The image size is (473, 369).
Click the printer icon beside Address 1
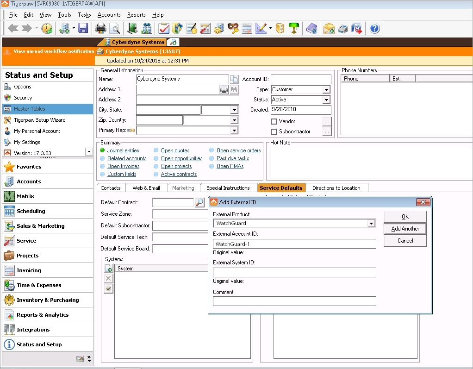click(224, 89)
